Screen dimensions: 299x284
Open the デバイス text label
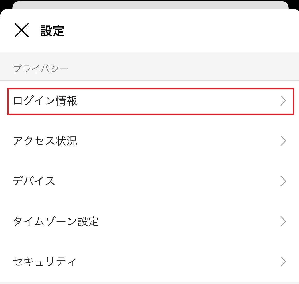pos(34,181)
